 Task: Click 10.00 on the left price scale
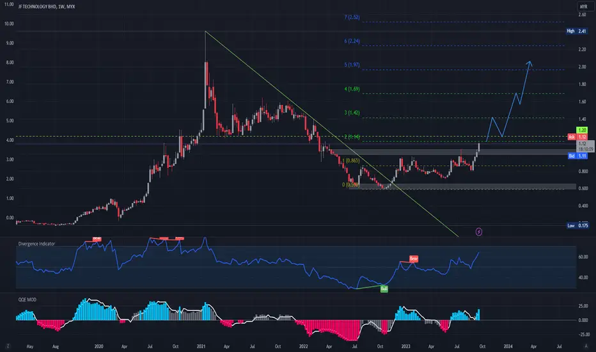9,24
